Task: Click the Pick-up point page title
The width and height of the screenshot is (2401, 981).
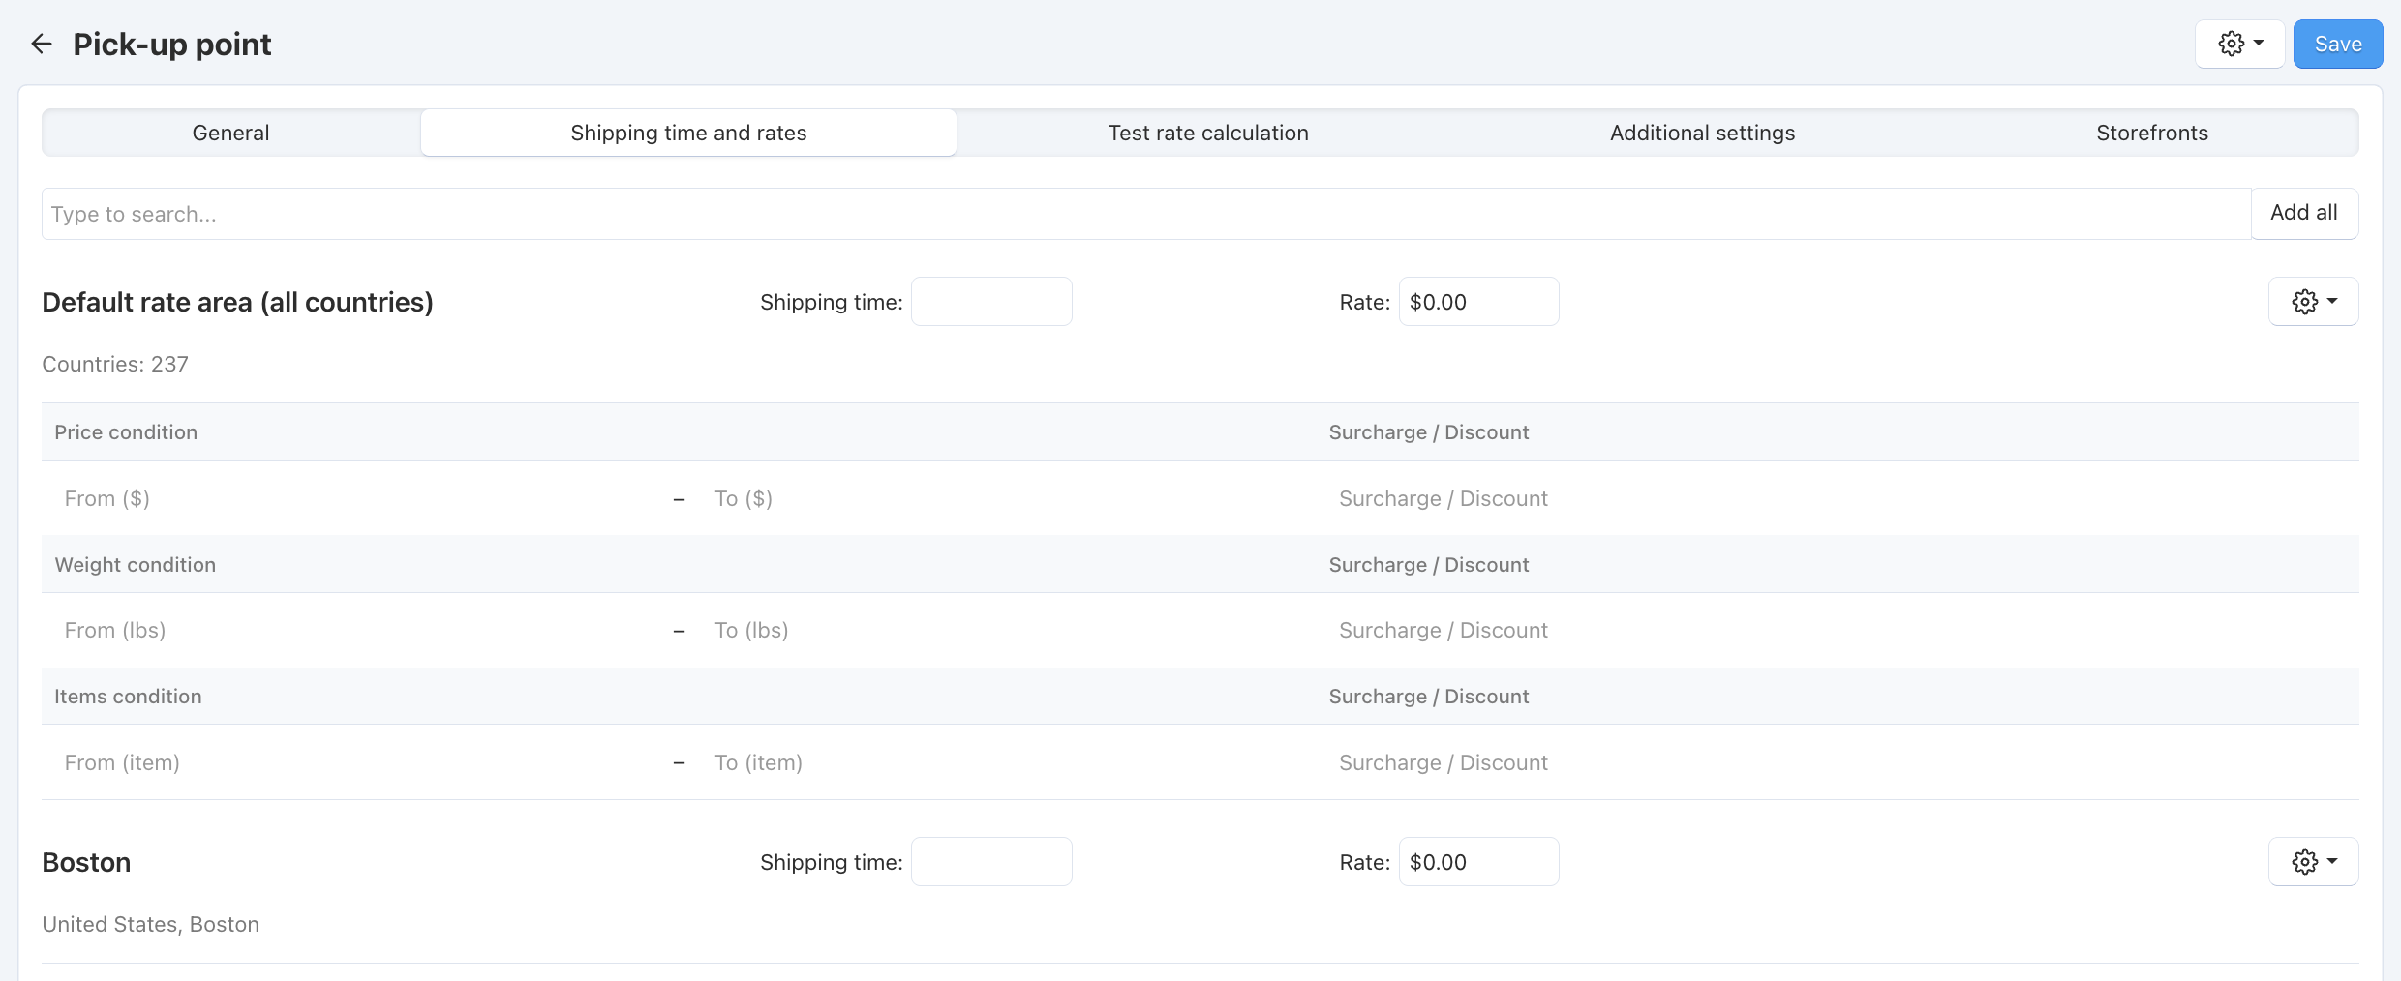Action: point(172,45)
